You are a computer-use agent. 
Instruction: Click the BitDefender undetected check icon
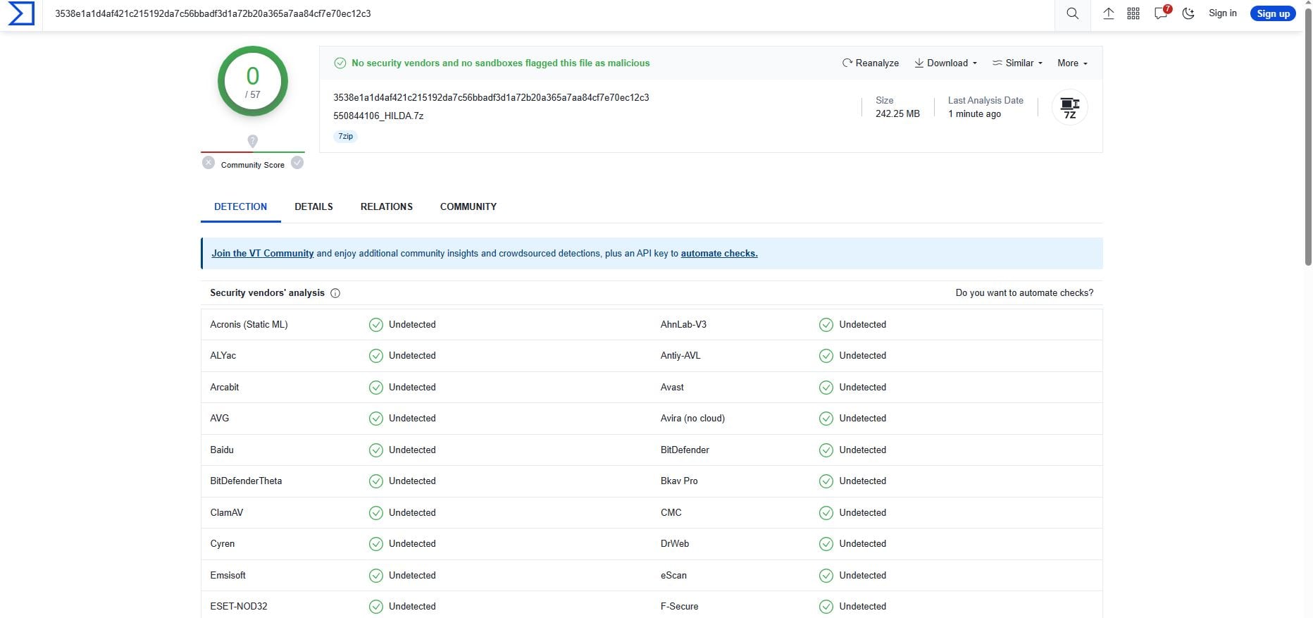coord(826,450)
